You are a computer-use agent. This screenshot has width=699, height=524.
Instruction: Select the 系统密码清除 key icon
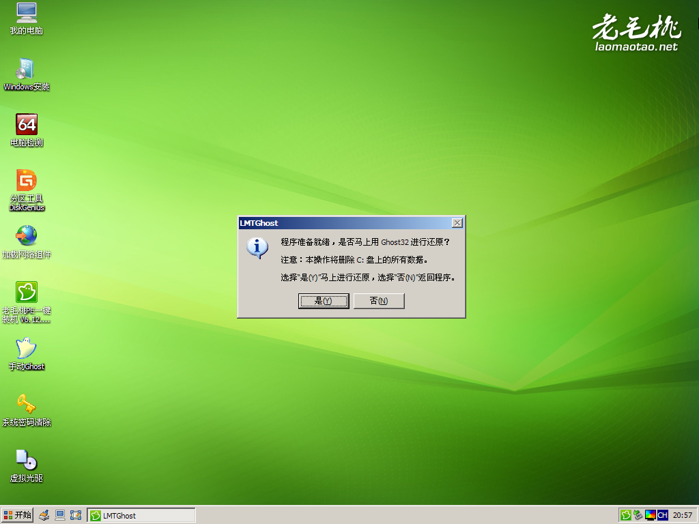coord(27,410)
